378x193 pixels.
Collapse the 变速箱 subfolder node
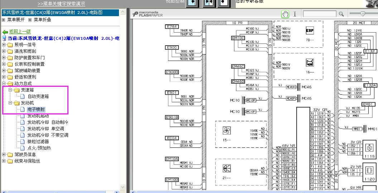pyautogui.click(x=10, y=90)
